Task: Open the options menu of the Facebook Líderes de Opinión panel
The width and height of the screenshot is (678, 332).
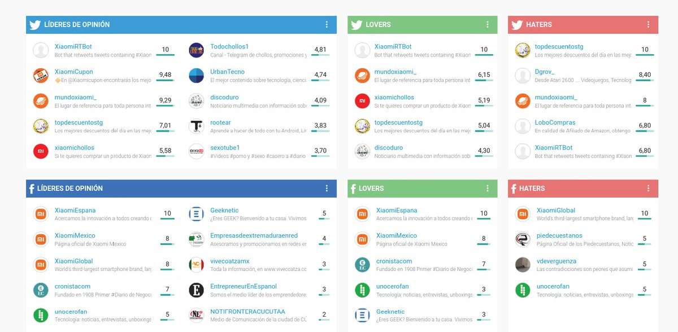Action: point(327,188)
